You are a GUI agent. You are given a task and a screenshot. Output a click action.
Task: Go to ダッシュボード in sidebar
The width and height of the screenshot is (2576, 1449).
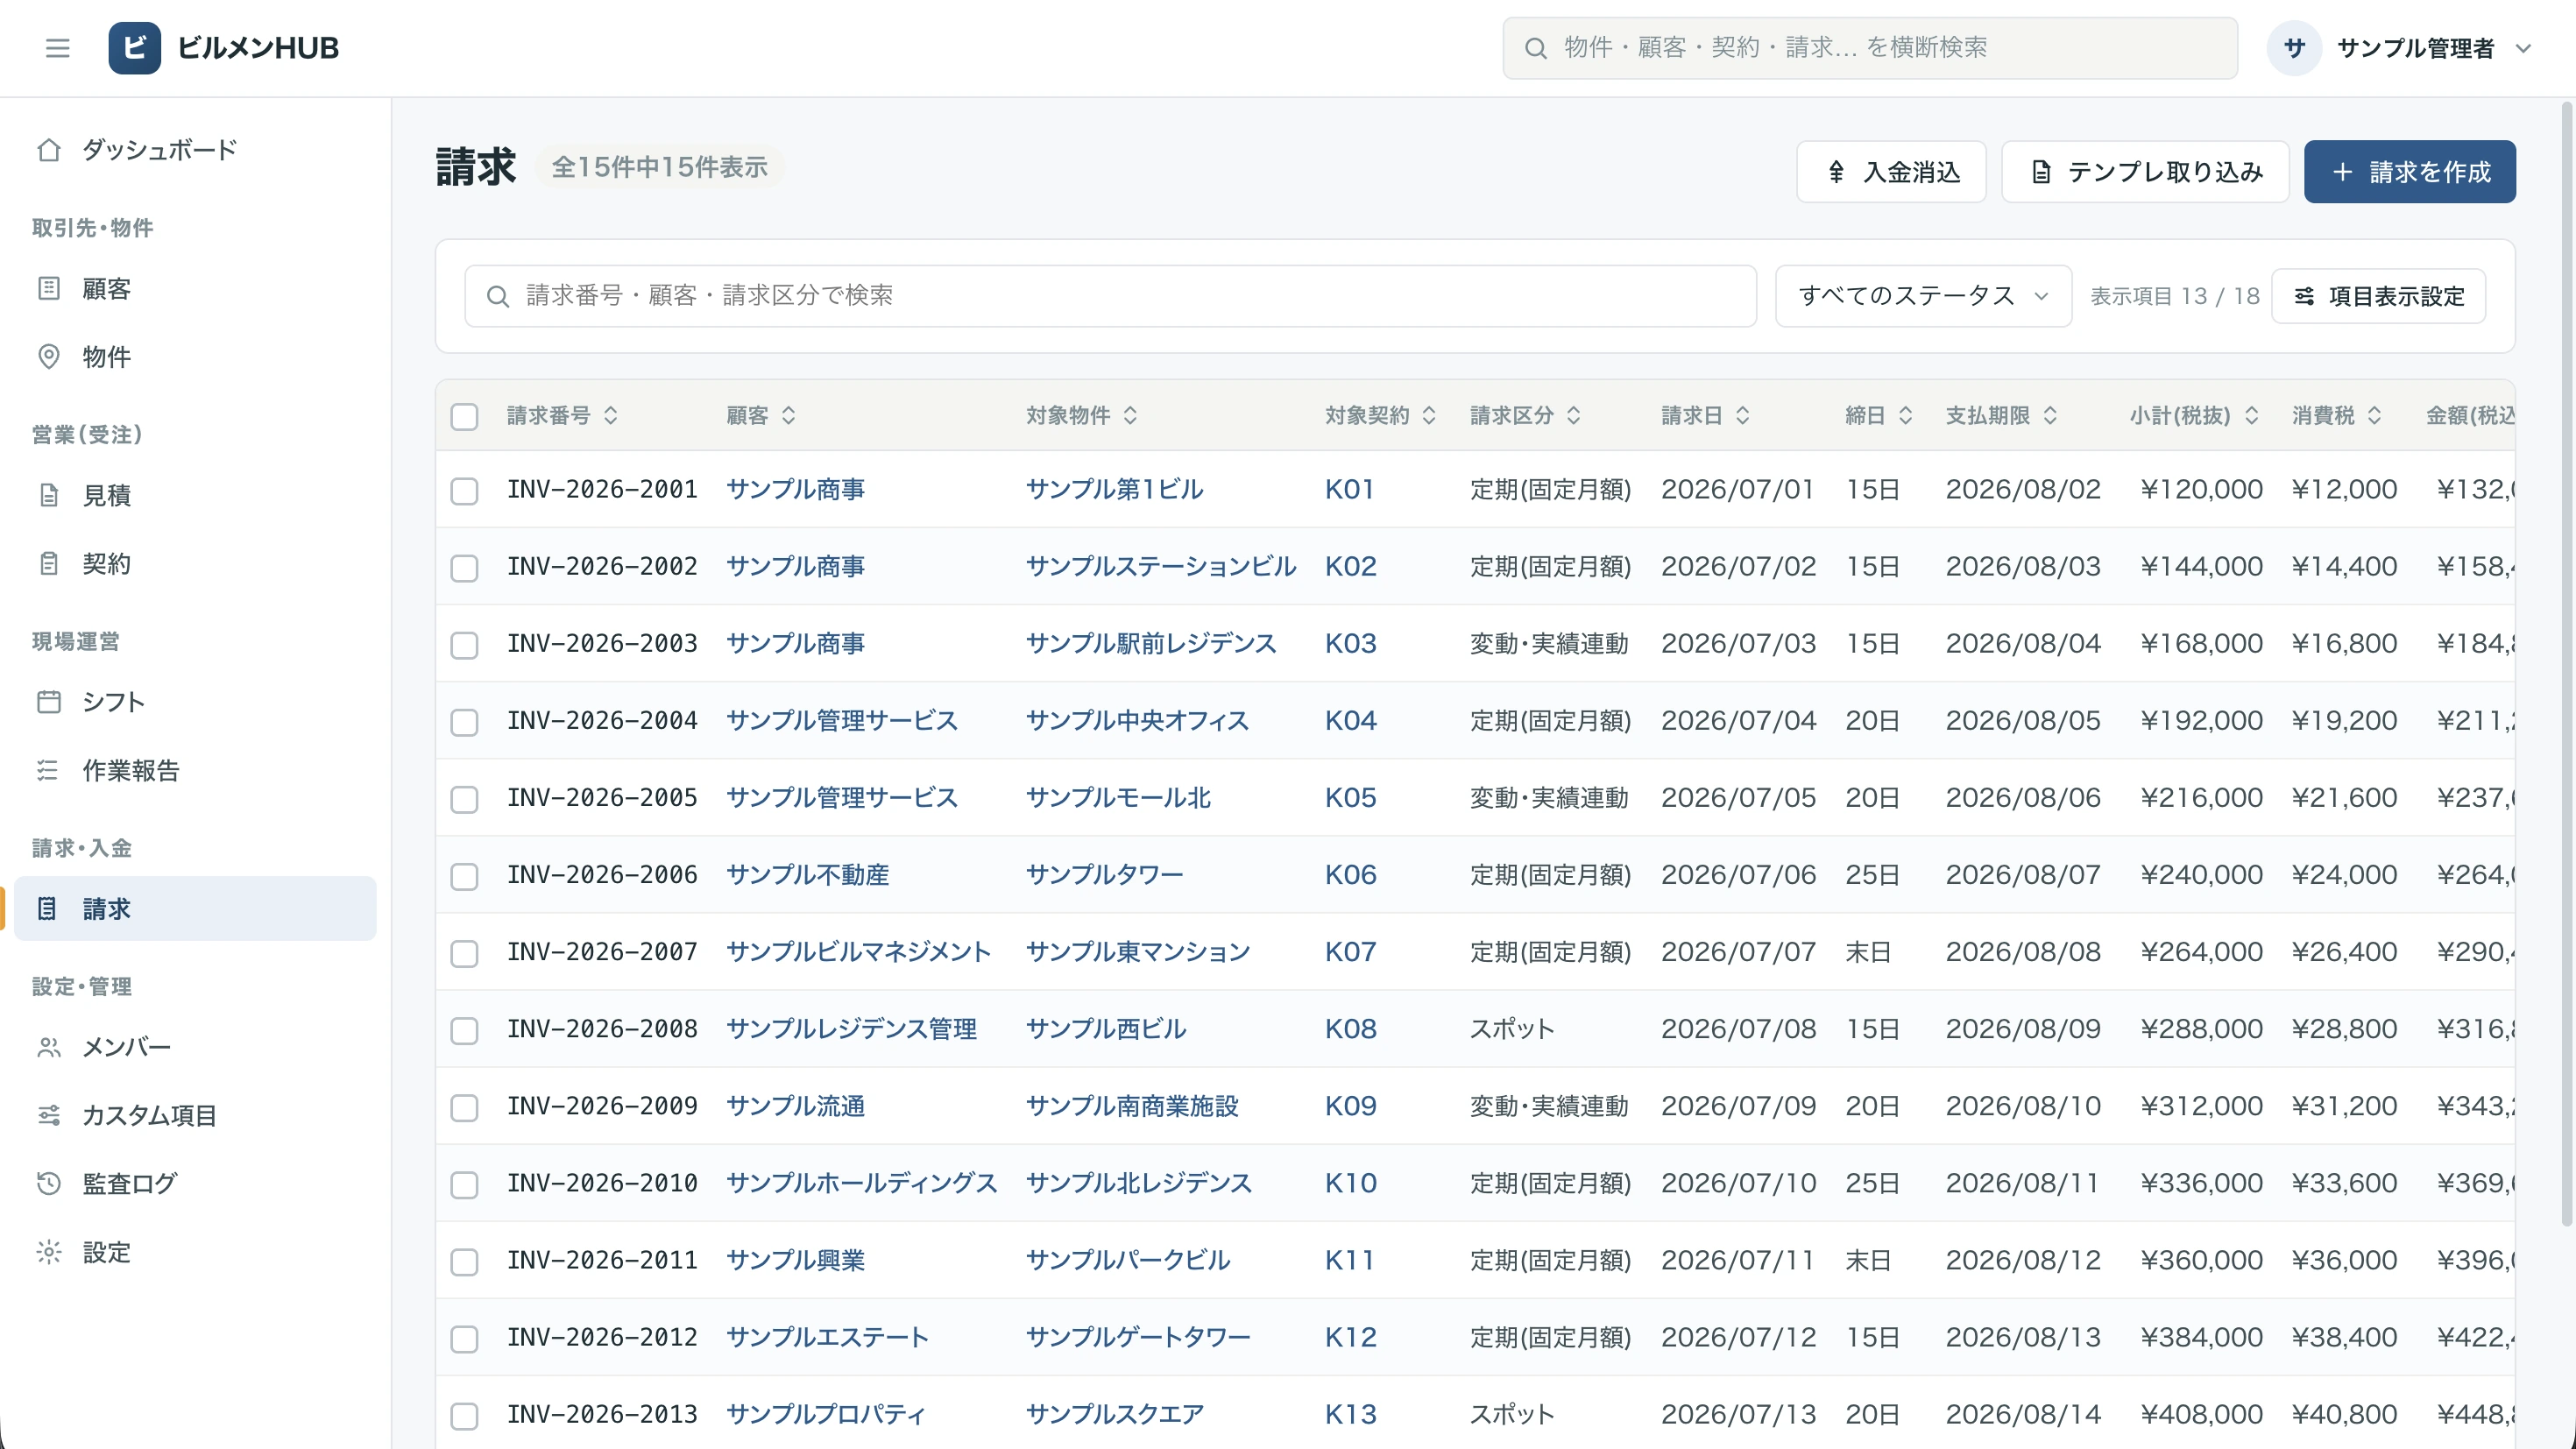[x=195, y=150]
